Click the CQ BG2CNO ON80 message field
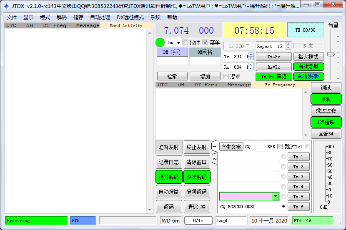 pyautogui.click(x=249, y=207)
